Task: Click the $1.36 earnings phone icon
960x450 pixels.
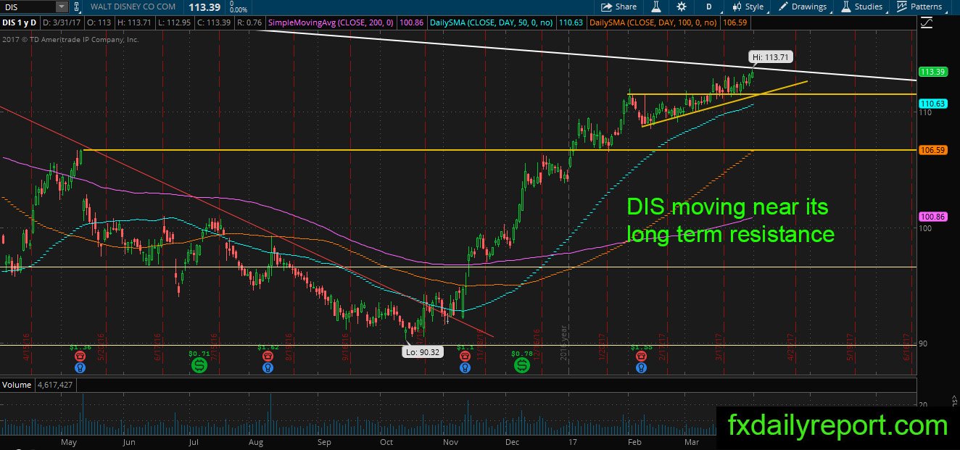Action: tap(79, 357)
